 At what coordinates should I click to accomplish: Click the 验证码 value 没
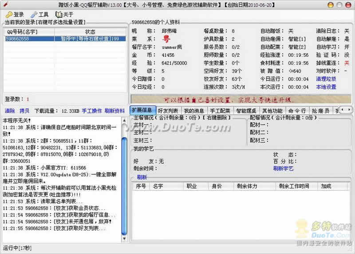(347, 55)
